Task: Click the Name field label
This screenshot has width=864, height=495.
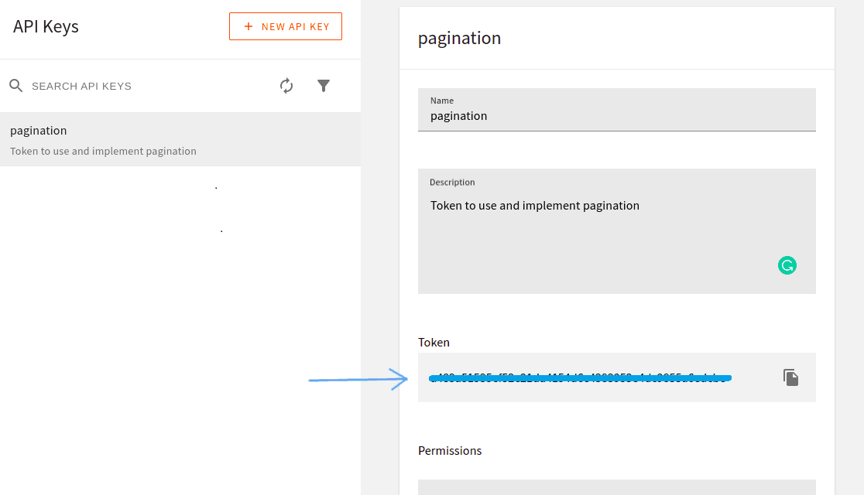Action: click(x=442, y=101)
